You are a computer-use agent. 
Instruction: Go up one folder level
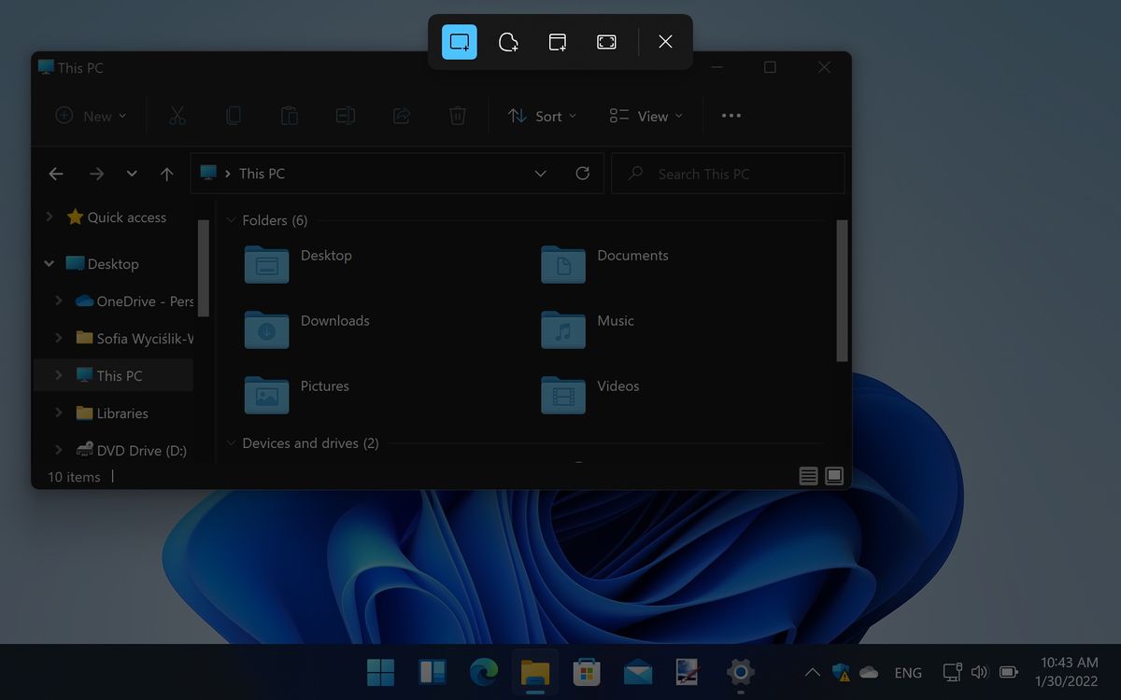tap(166, 174)
